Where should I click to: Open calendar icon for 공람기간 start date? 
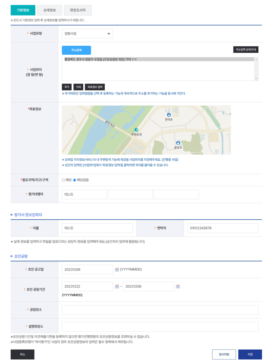tap(117, 286)
